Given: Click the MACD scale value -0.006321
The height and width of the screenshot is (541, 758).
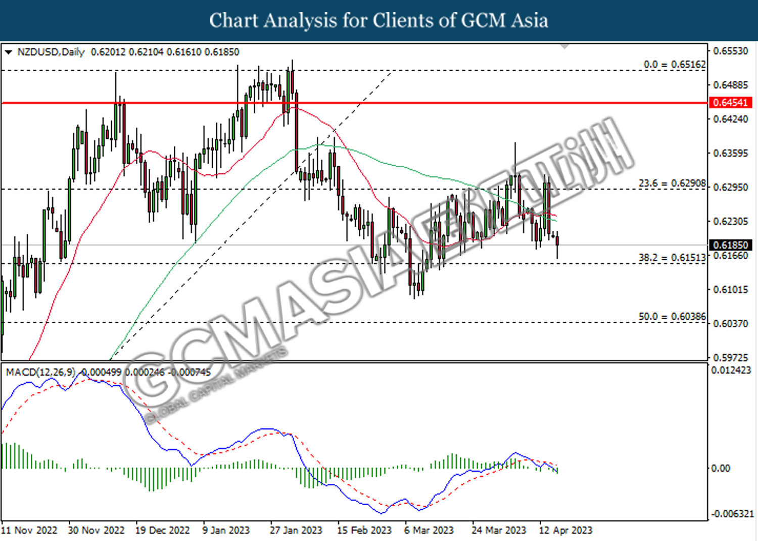Looking at the screenshot, I should pyautogui.click(x=732, y=514).
